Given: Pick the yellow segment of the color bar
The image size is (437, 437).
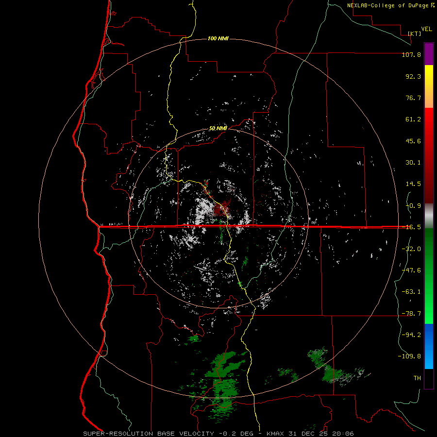Looking at the screenshot, I should (429, 86).
